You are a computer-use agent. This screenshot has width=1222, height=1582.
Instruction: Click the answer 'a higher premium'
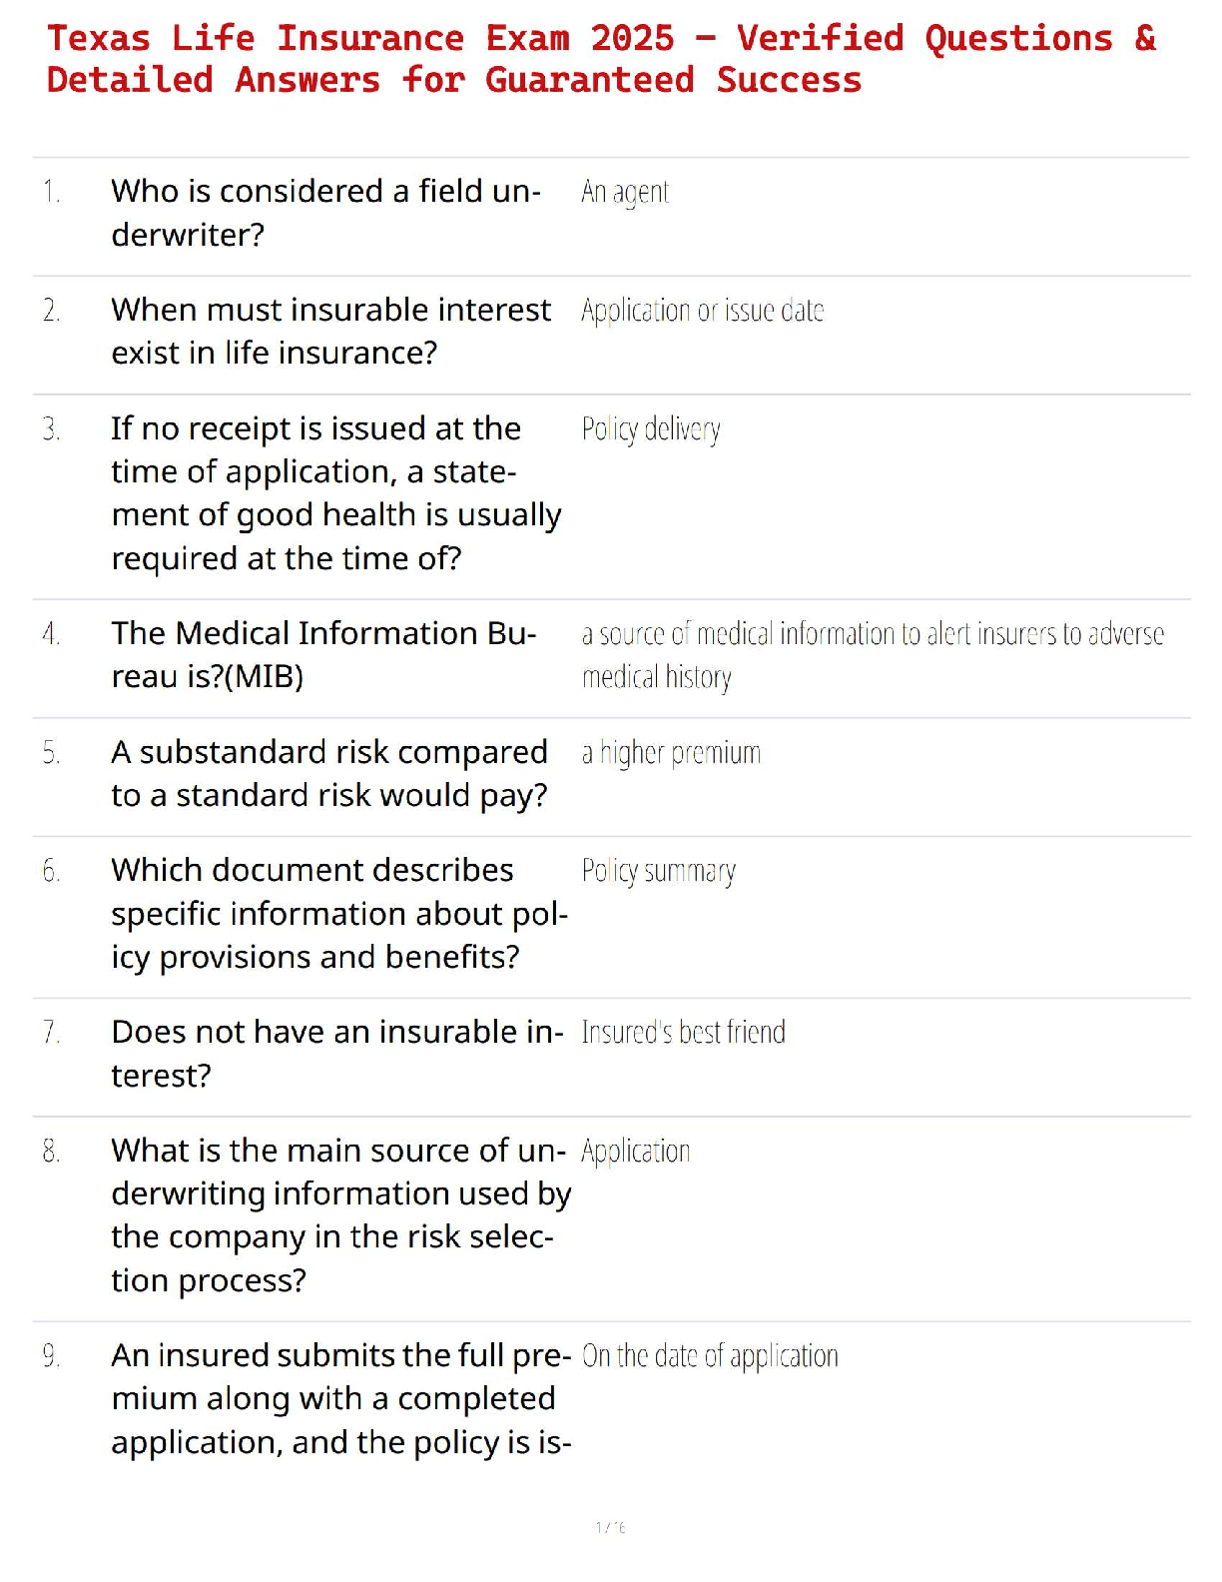[671, 753]
